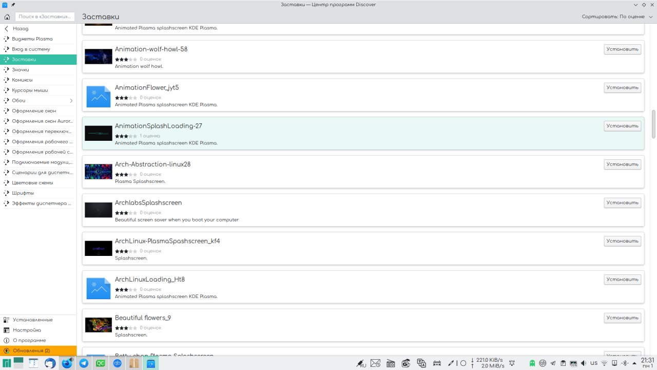This screenshot has height=370, width=657.
Task: Click the color picker pen icon
Action: coord(451,363)
